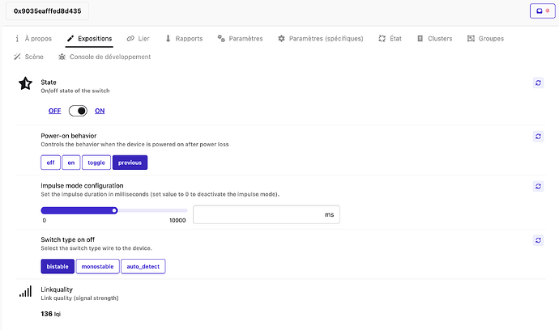Click the OFF state link
Screen dimensions: 559x330
tap(54, 111)
